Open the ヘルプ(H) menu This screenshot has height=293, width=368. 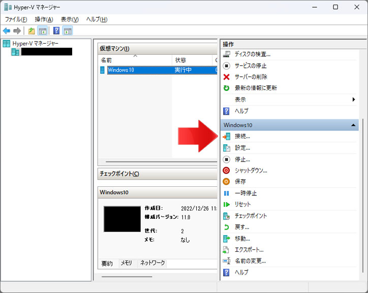[x=97, y=19]
